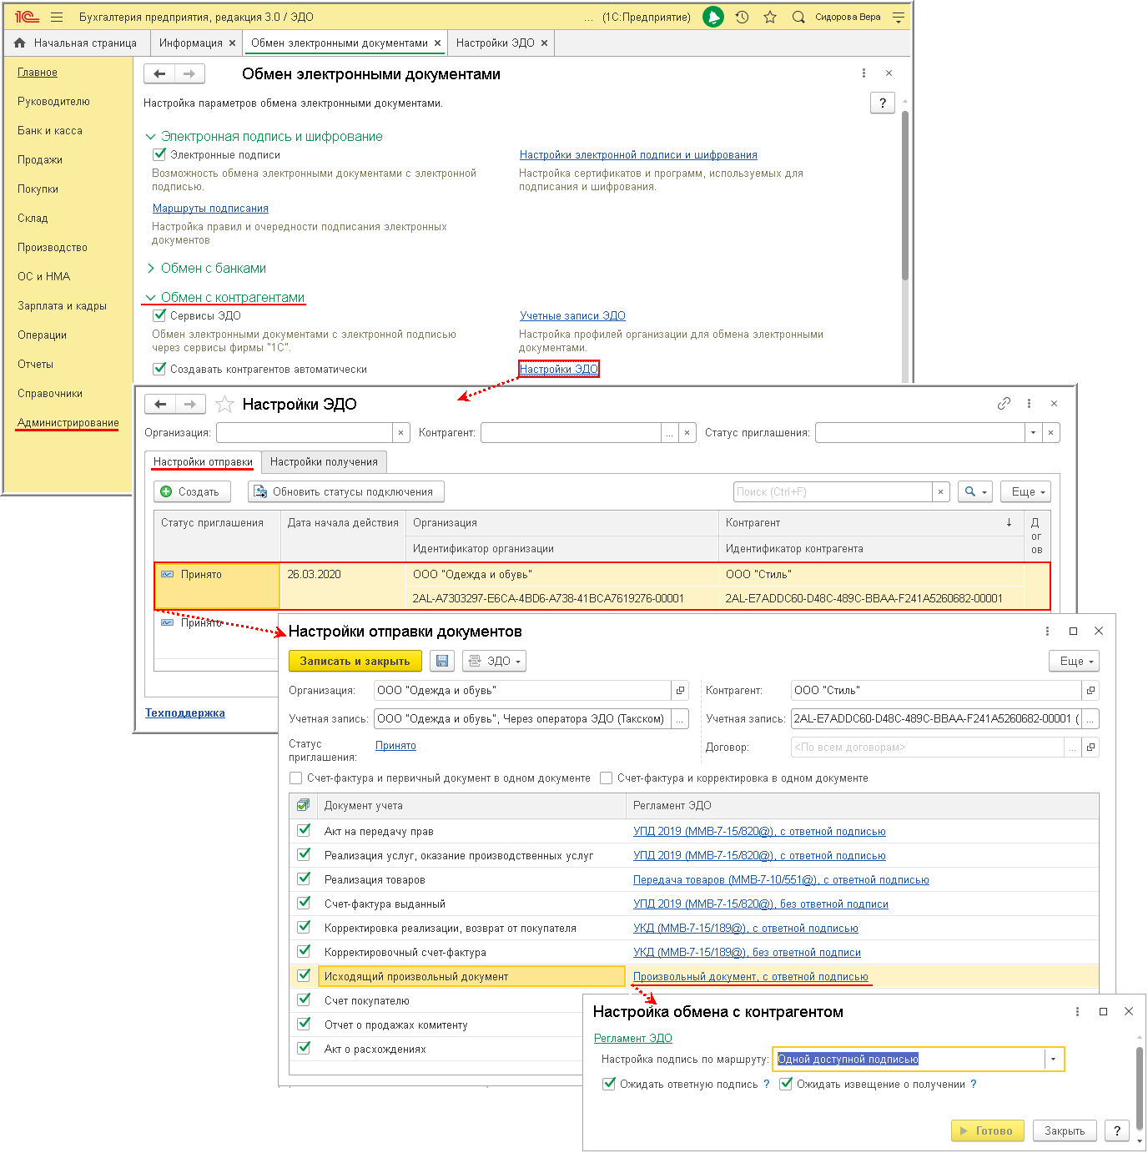Go back in Обмен электронными документами window

click(159, 73)
